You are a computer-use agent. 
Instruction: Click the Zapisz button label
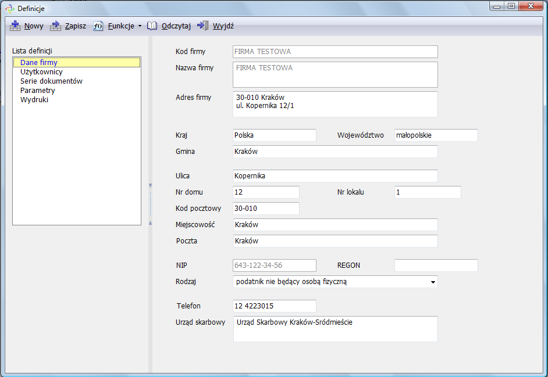[x=76, y=26]
